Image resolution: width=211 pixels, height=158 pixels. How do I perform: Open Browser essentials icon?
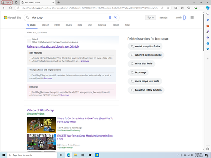tap(195, 8)
